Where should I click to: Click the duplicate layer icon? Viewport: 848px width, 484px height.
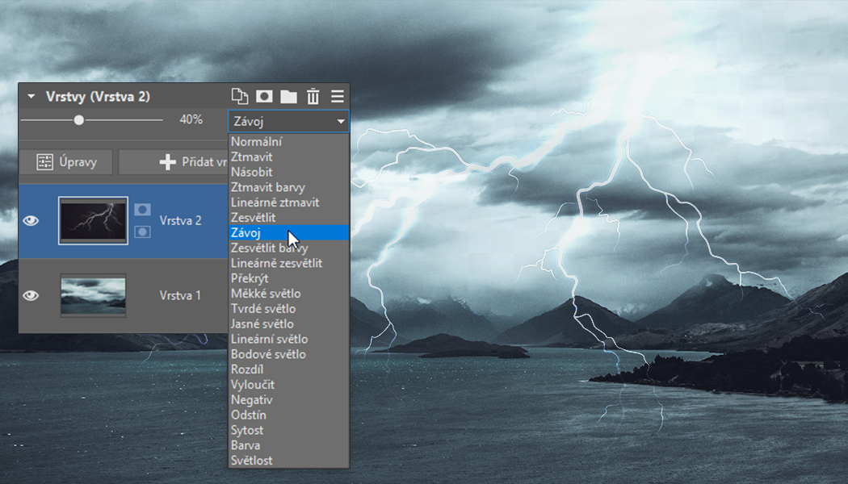point(240,96)
